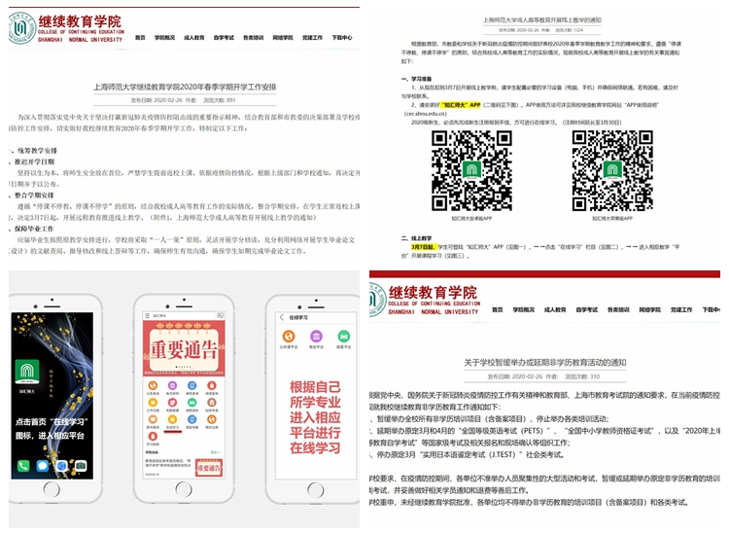Image resolution: width=729 pixels, height=535 pixels.
Task: Click the round university logo in top-left page
Action: coord(23,28)
